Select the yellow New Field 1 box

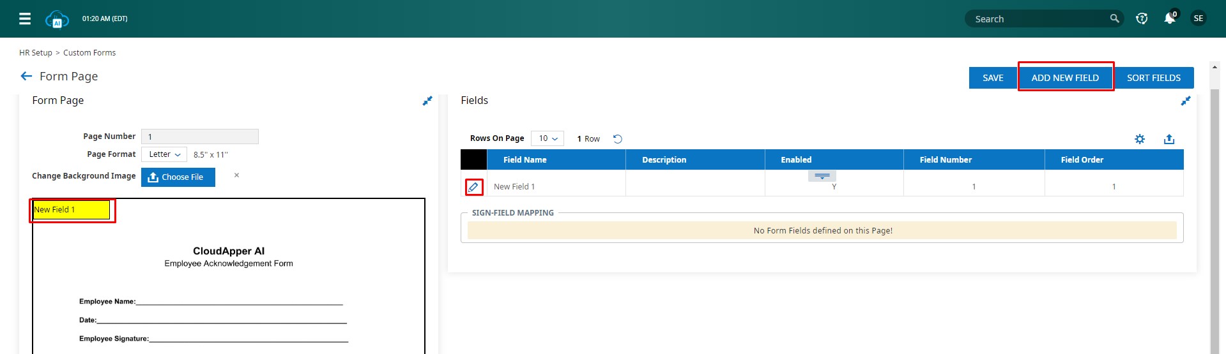[72, 210]
